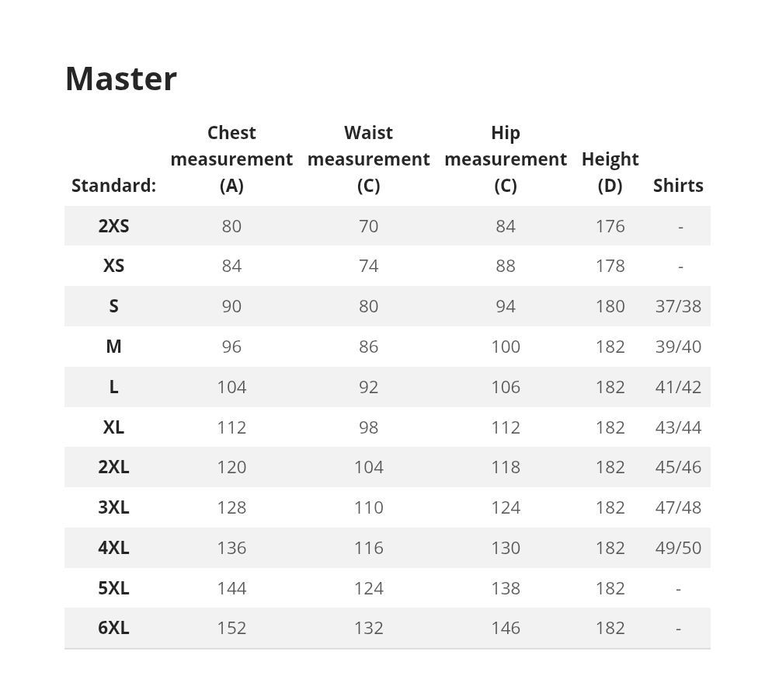Click the Master heading
Viewport: 772px width, 697px height.
[x=121, y=78]
